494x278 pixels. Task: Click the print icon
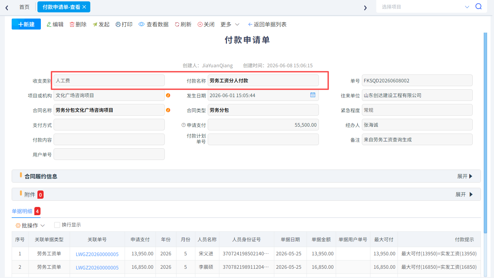[x=118, y=24]
